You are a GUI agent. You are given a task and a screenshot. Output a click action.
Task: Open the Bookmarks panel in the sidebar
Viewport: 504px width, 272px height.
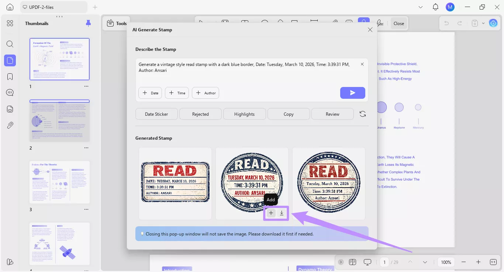click(x=10, y=76)
